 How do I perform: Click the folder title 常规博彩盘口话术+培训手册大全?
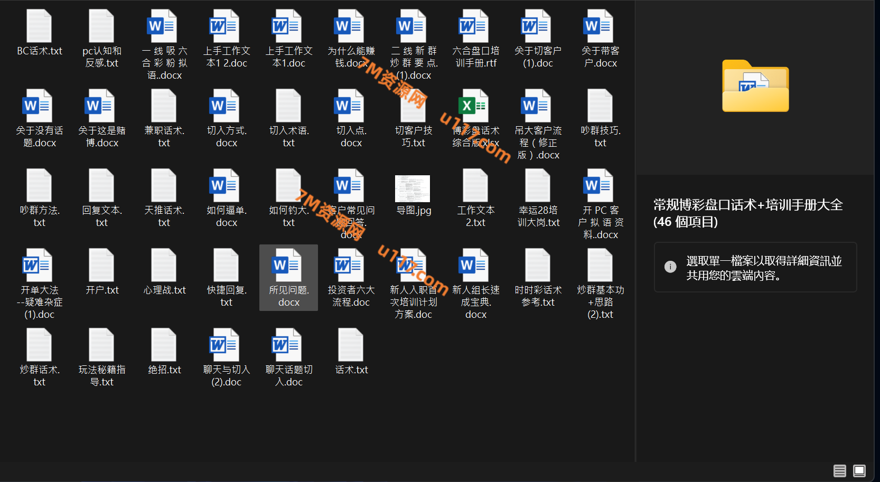(x=747, y=205)
